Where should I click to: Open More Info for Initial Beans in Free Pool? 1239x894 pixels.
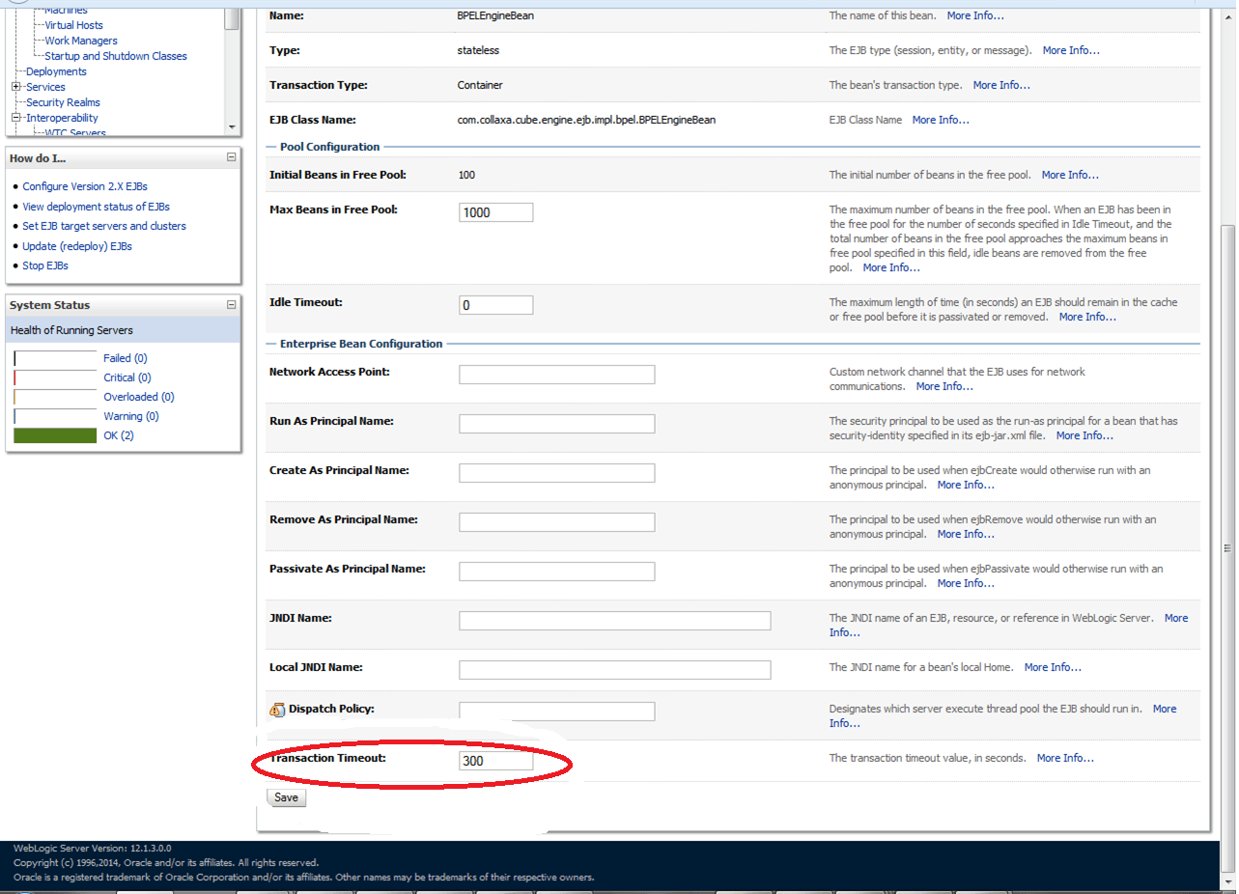click(x=1070, y=175)
